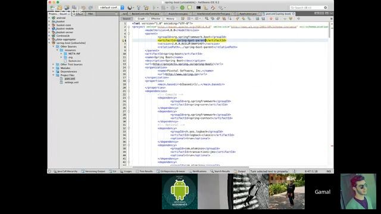
Task: Open the Notifications window
Action: coord(198,171)
